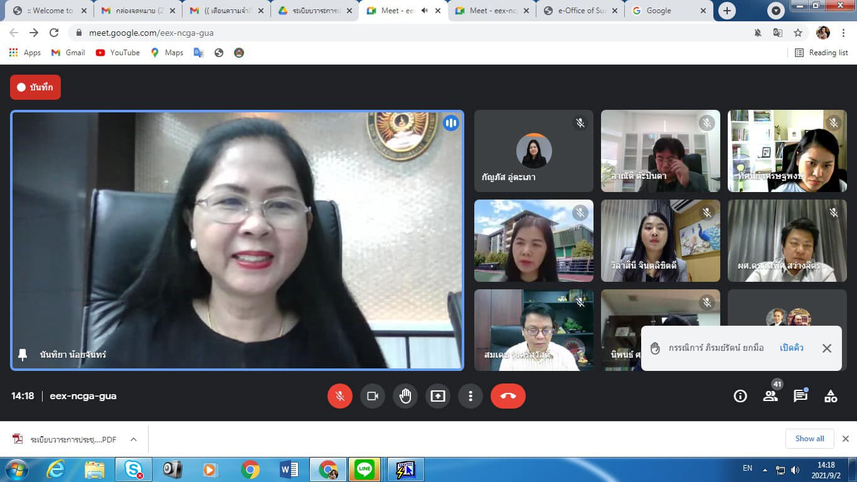The height and width of the screenshot is (482, 857).
Task: Open the present screen option
Action: pos(438,396)
